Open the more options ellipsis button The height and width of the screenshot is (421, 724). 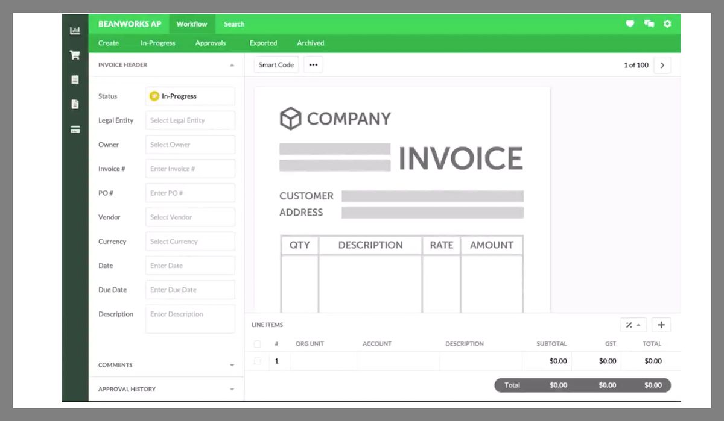[x=313, y=65]
